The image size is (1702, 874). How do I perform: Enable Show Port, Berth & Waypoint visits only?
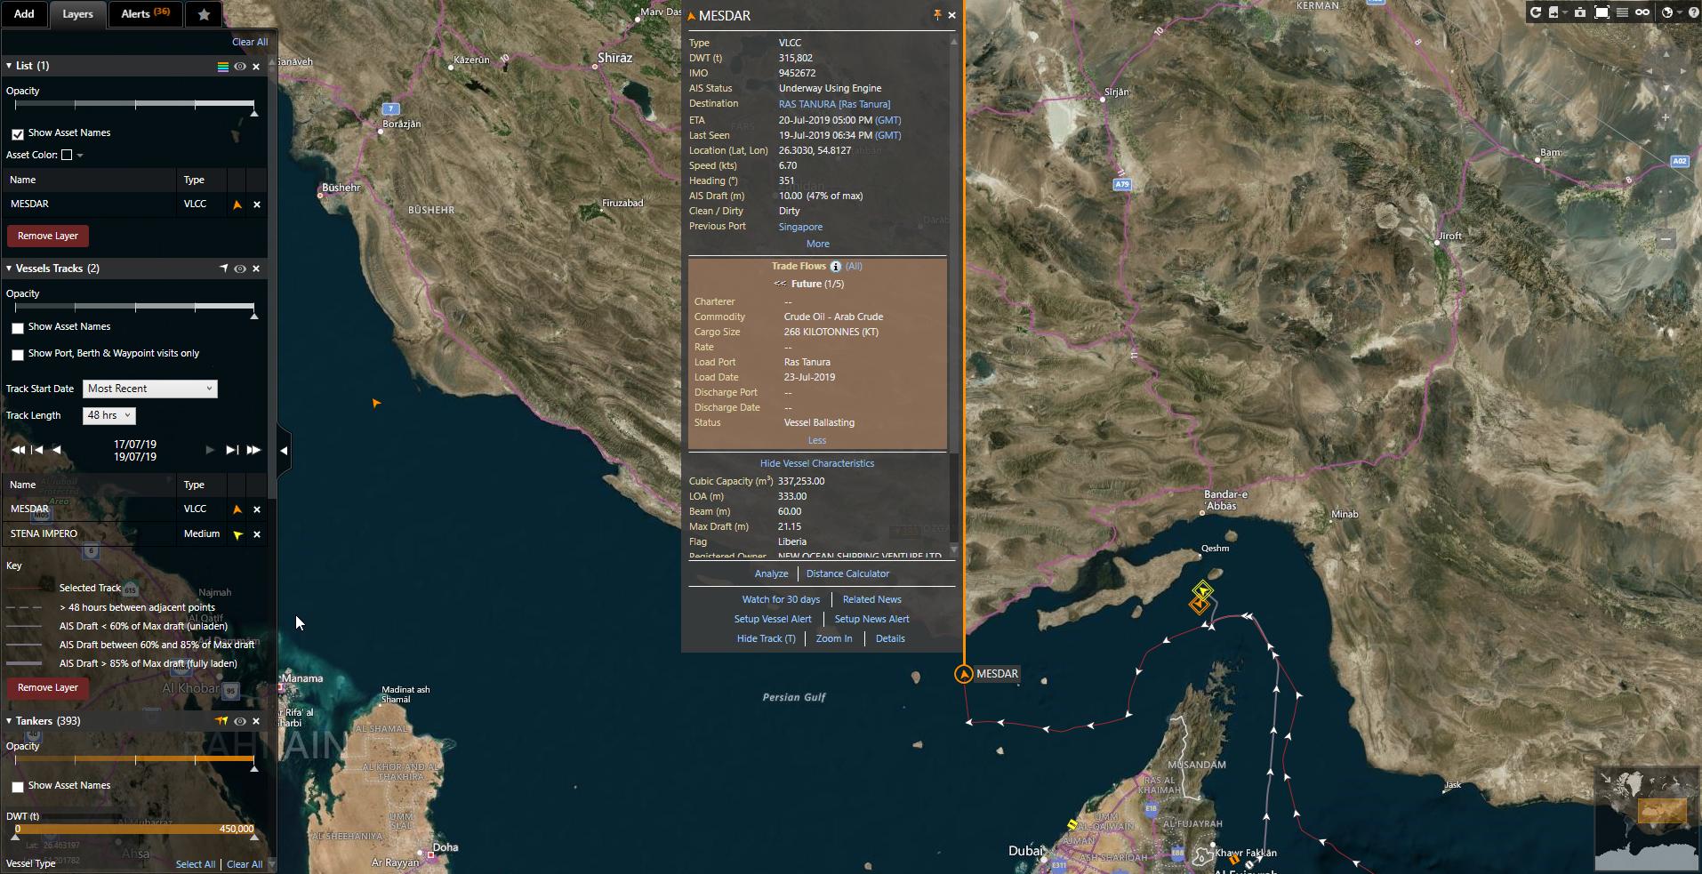click(18, 355)
